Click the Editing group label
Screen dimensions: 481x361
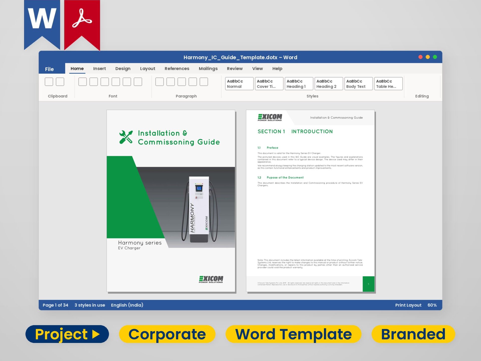tap(422, 96)
